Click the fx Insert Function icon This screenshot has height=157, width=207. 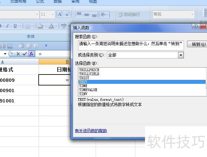pos(31,54)
